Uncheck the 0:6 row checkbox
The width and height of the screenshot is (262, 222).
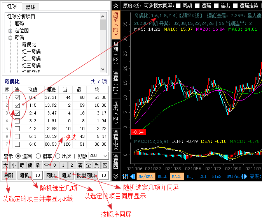click(x=17, y=97)
